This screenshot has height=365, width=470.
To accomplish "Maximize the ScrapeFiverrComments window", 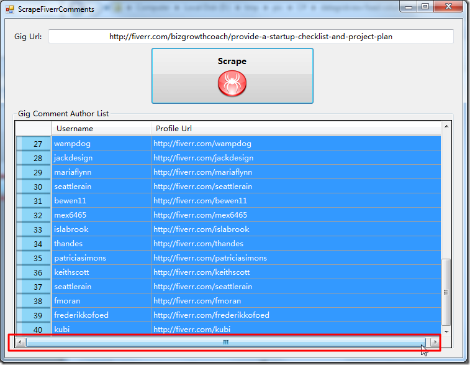I will click(x=425, y=6).
